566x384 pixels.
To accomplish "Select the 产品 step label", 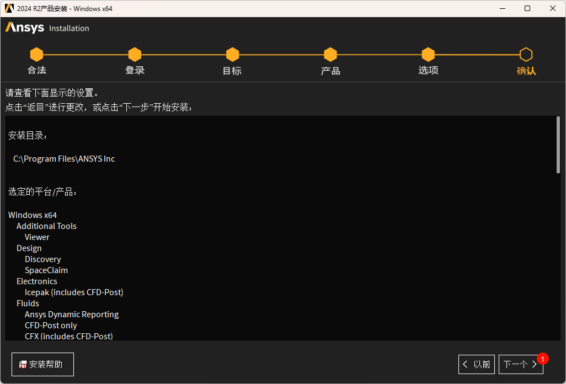I will pyautogui.click(x=330, y=71).
